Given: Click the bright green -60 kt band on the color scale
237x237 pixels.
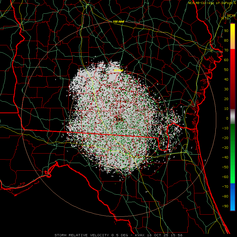Looking at the screenshot, I should (x=233, y=177).
